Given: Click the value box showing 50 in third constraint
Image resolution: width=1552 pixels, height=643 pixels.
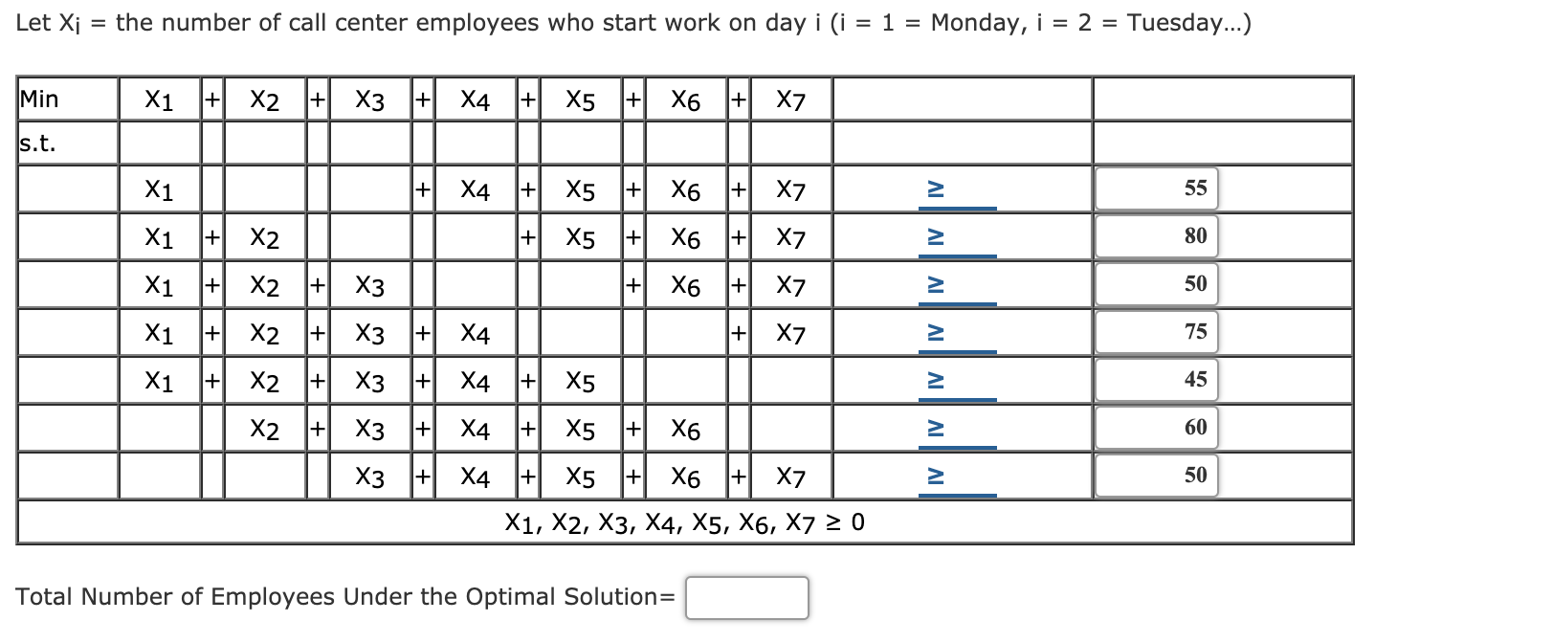Looking at the screenshot, I should tap(1159, 283).
